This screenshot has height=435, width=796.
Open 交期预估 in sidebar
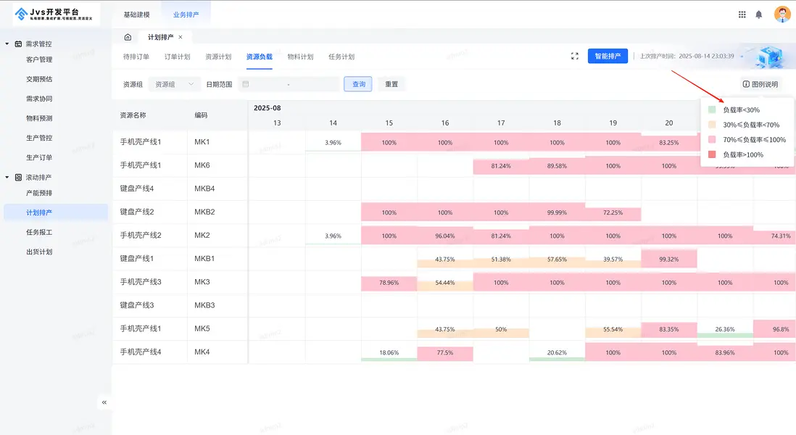click(x=39, y=79)
